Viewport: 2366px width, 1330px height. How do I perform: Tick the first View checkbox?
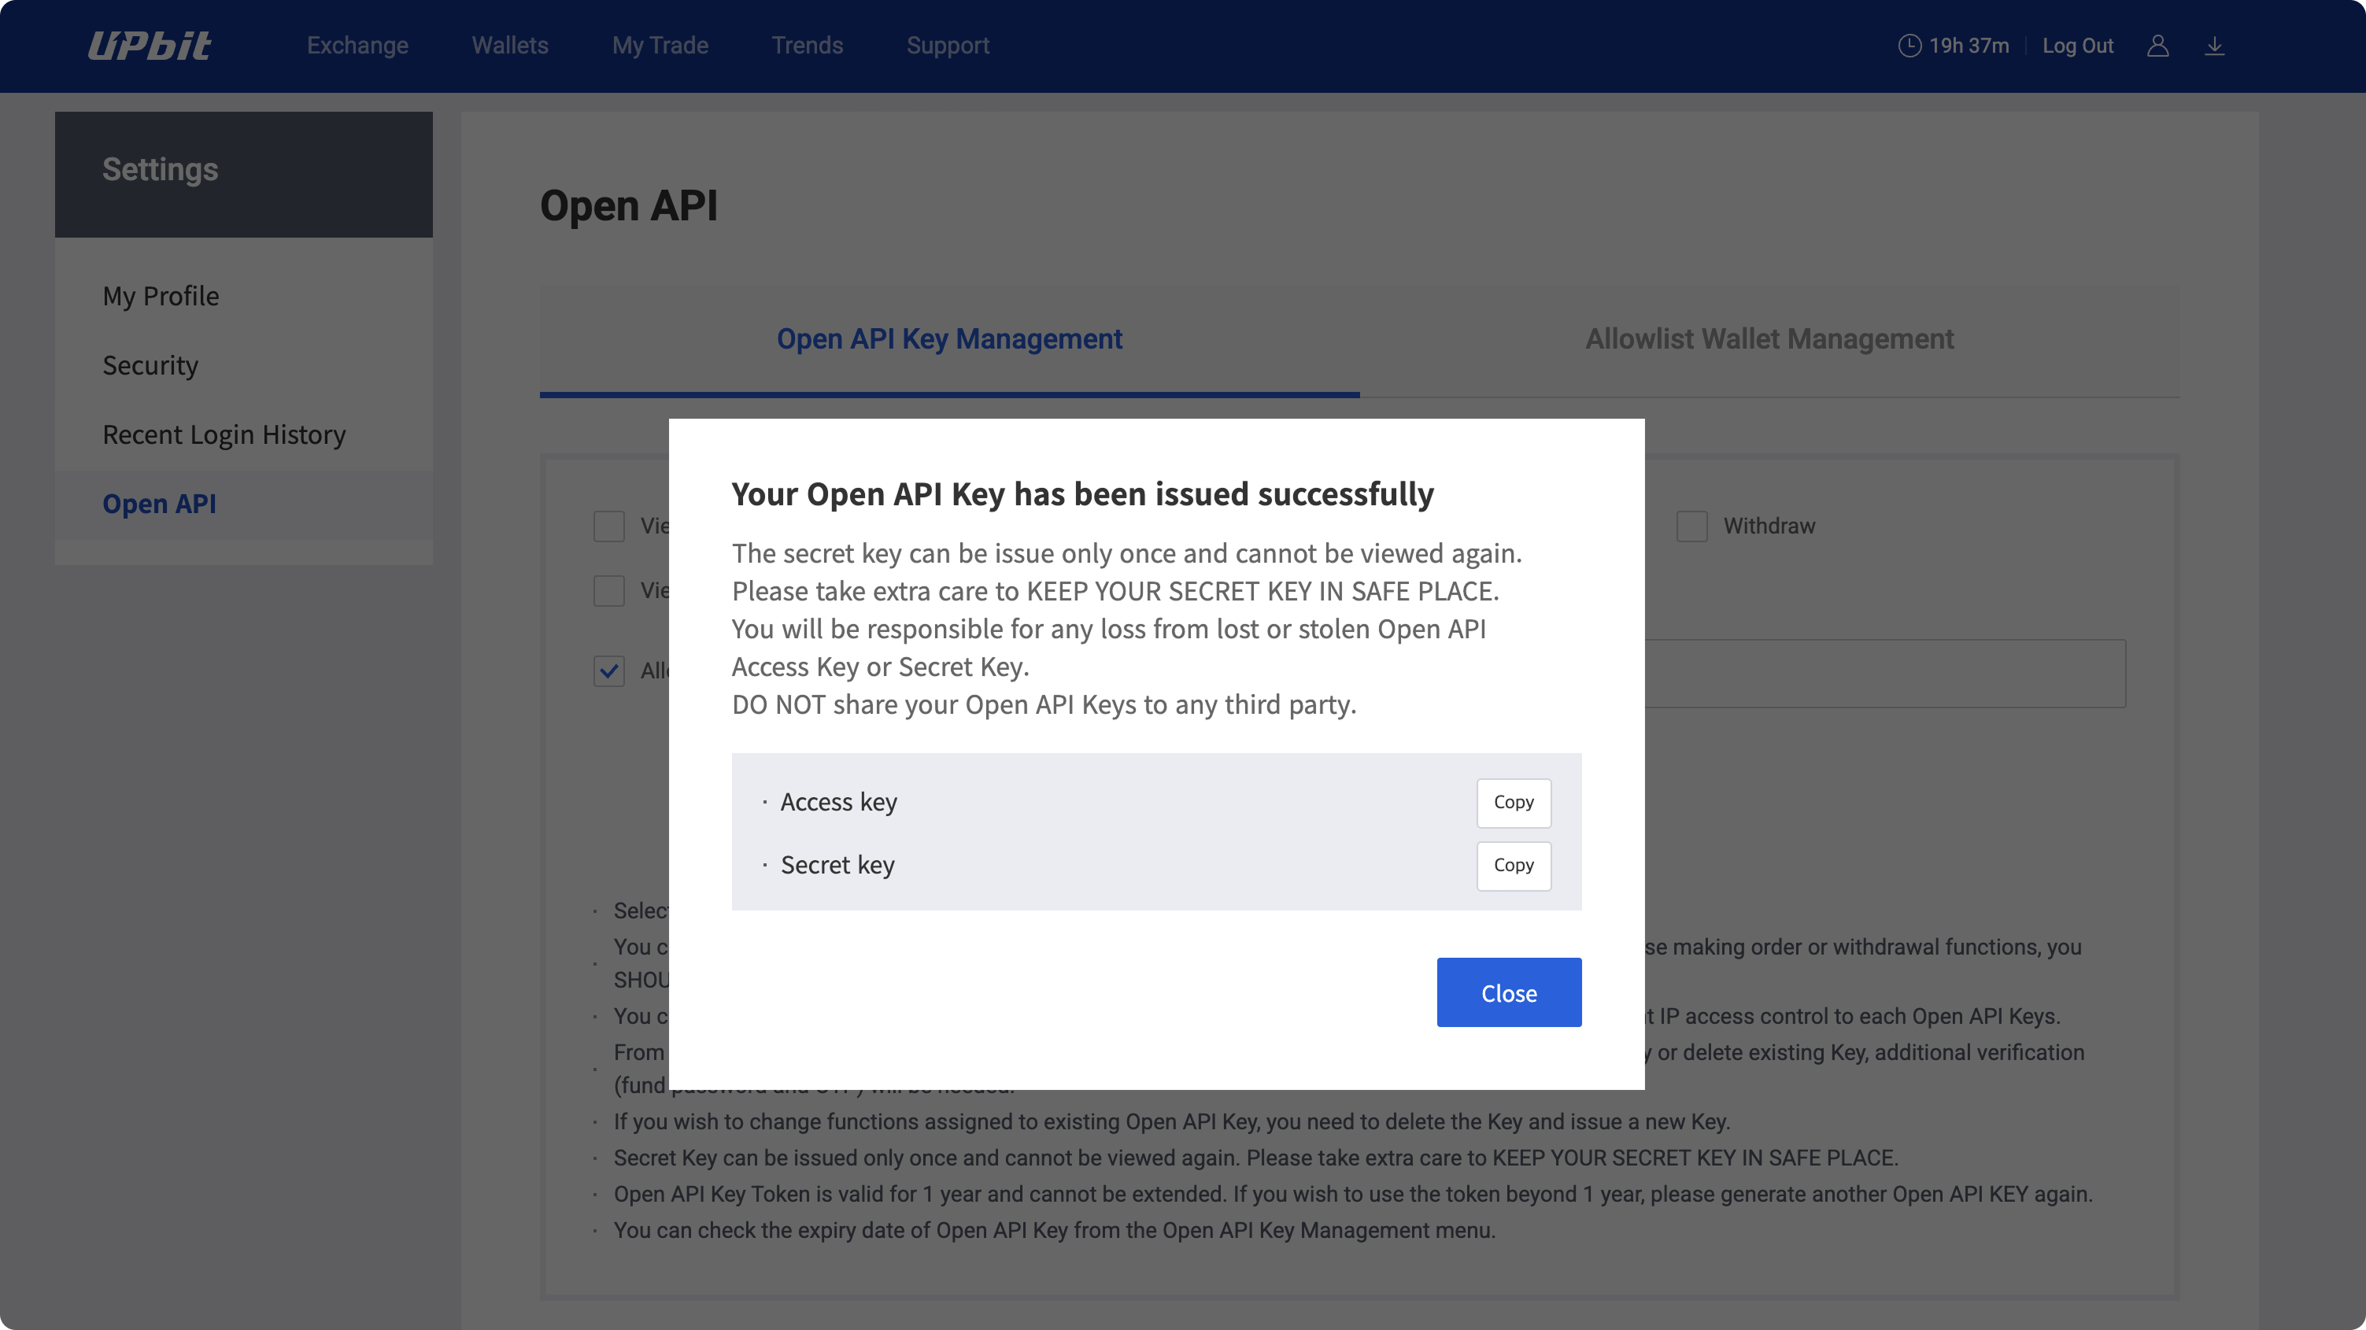pos(609,526)
